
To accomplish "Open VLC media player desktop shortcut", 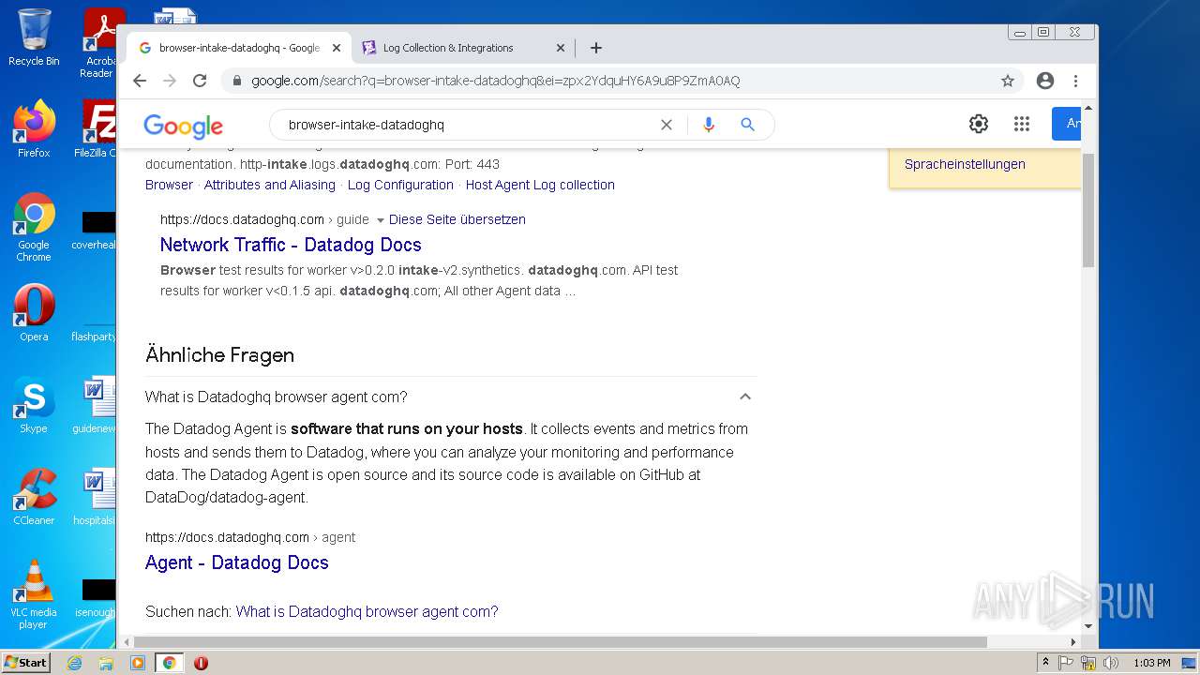I will (x=34, y=594).
